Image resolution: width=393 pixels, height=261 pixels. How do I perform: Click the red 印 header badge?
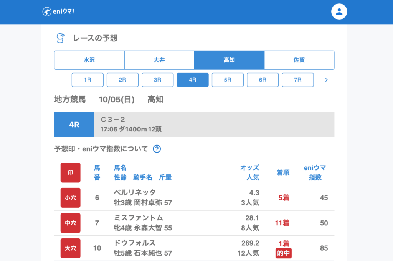tap(70, 172)
